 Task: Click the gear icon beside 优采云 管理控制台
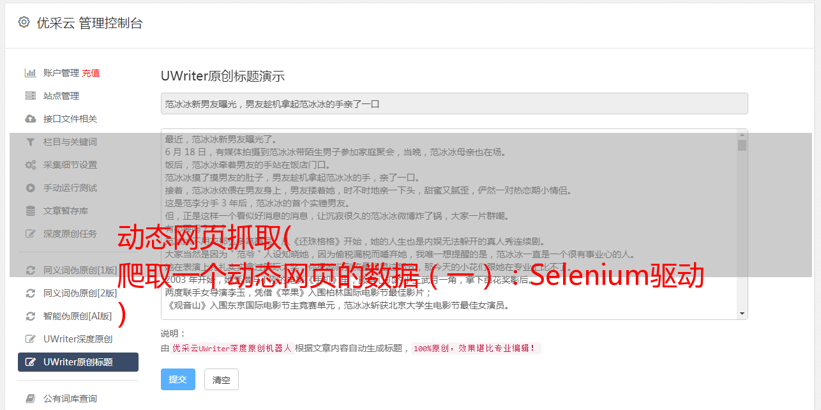point(24,22)
